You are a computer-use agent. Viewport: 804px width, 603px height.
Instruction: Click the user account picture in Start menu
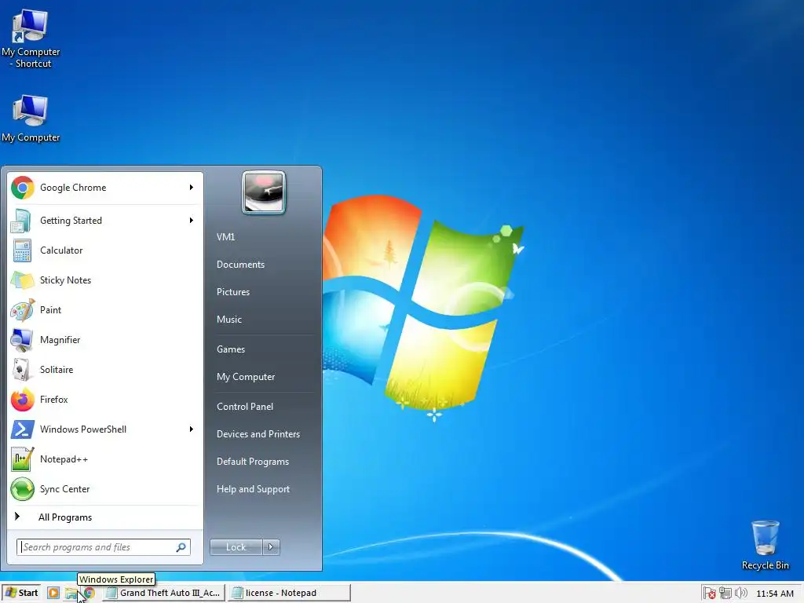coord(264,193)
